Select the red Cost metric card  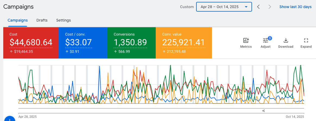(31, 43)
